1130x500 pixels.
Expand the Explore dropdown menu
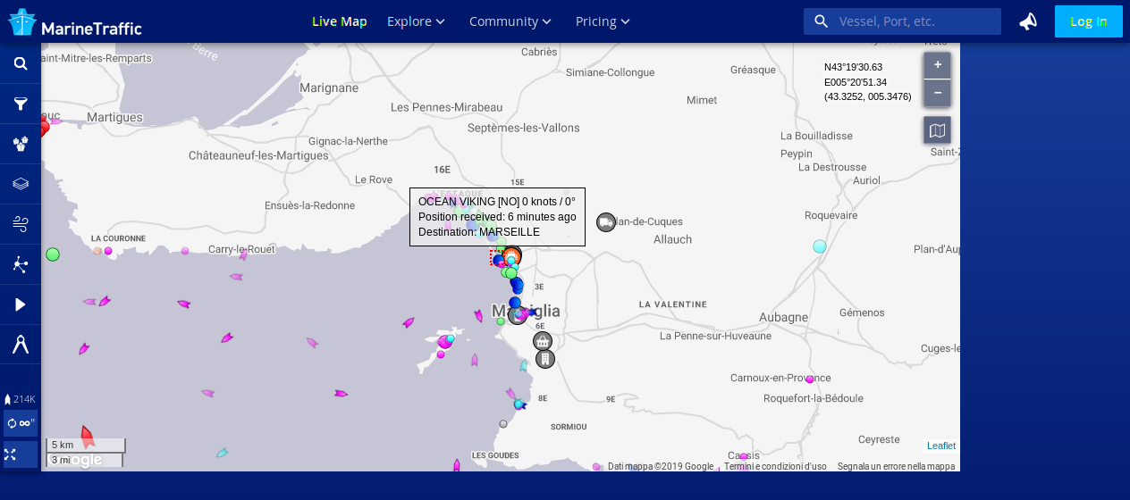point(416,21)
